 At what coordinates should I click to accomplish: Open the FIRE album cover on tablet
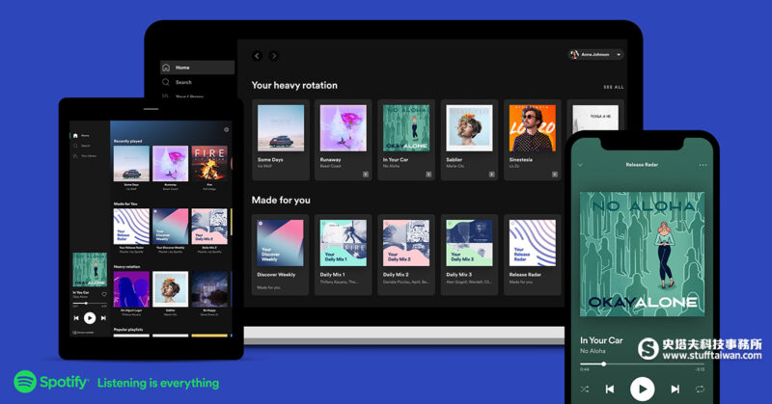pos(209,164)
